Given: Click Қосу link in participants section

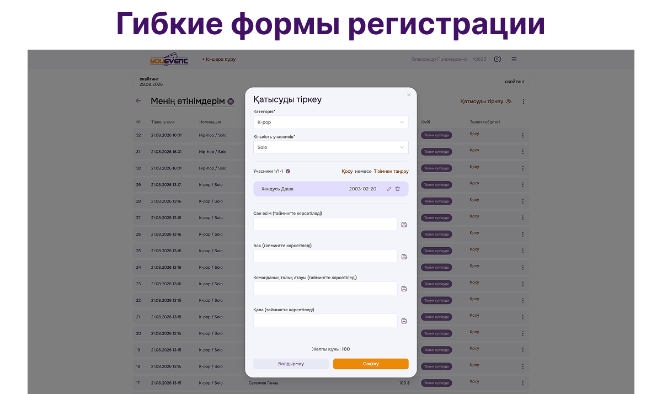Looking at the screenshot, I should pyautogui.click(x=347, y=171).
